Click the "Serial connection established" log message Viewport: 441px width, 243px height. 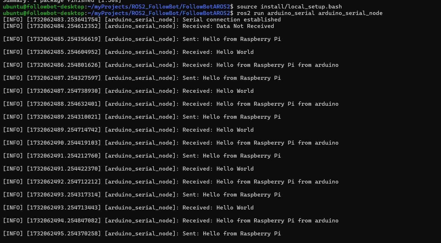click(232, 19)
